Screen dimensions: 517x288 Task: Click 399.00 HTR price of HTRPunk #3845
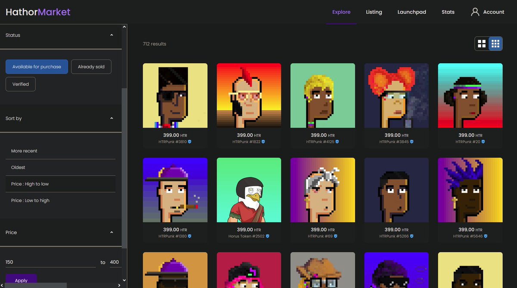[x=396, y=135]
